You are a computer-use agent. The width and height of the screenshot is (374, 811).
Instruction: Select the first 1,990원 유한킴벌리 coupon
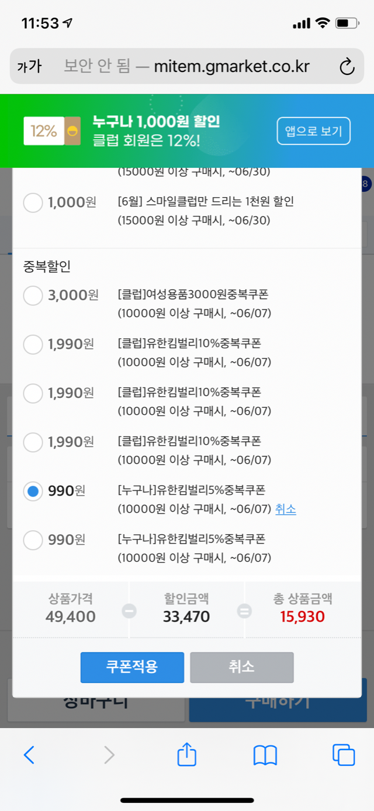(33, 345)
